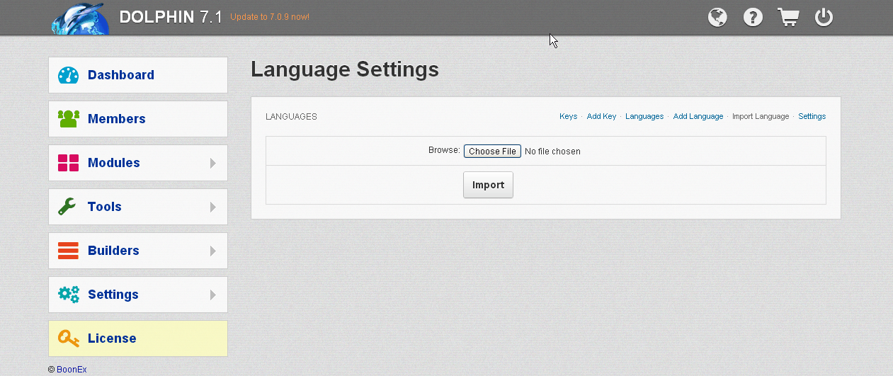Click the Tools wrench icon
893x376 pixels.
click(68, 207)
